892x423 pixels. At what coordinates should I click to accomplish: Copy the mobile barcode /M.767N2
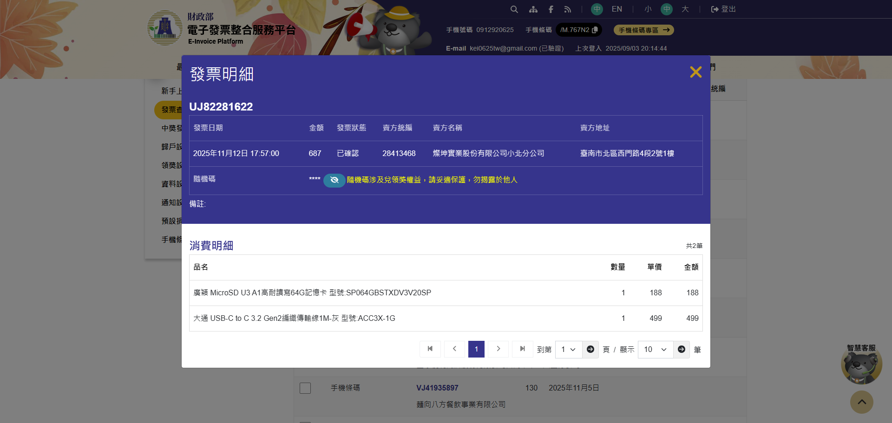point(595,30)
